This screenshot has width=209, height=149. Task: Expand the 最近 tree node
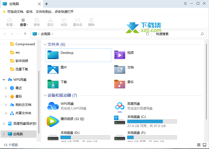pyautogui.click(x=6, y=88)
